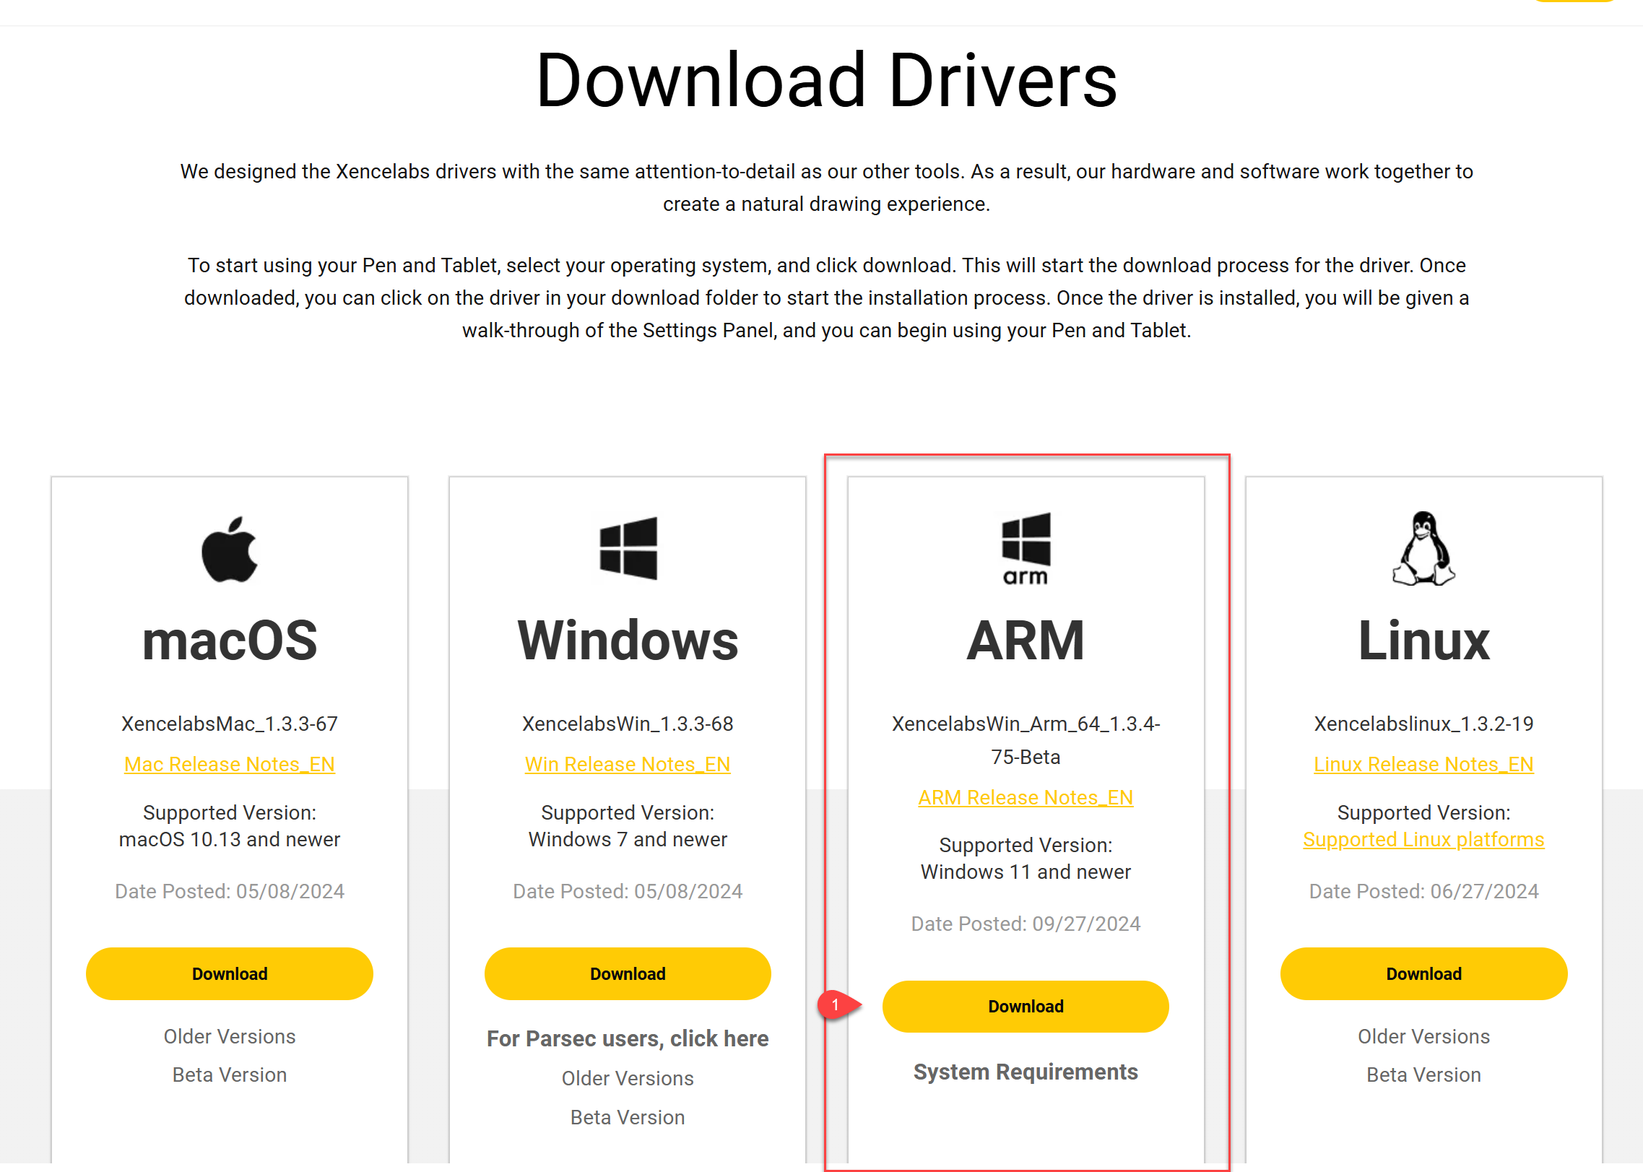The width and height of the screenshot is (1643, 1172).
Task: Download the Linux driver
Action: point(1423,973)
